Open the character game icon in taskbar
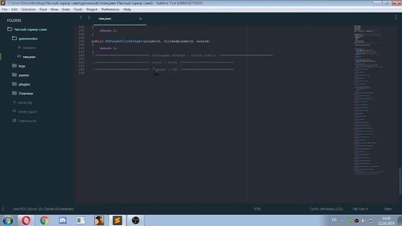 point(99,220)
